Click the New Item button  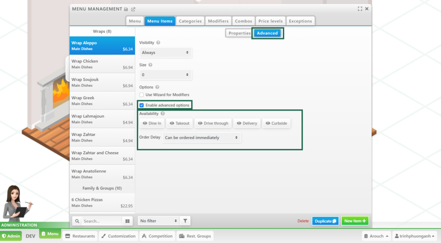coord(355,221)
